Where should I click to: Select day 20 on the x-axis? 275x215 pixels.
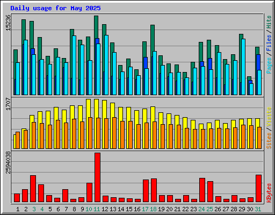(x=169, y=209)
